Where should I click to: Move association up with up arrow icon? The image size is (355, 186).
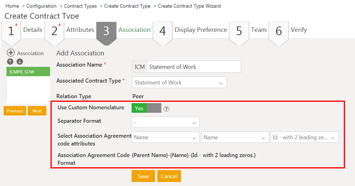(x=10, y=62)
